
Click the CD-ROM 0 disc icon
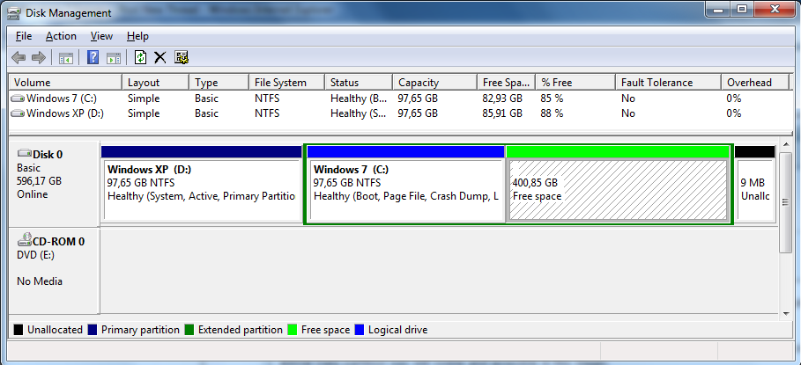click(x=25, y=240)
